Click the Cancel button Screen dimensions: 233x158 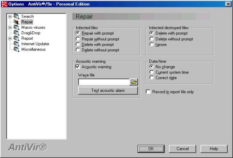183,149
